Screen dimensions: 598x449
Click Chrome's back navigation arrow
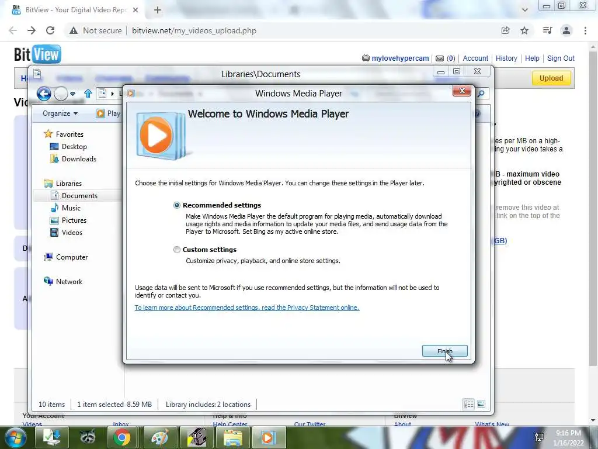[x=13, y=30]
